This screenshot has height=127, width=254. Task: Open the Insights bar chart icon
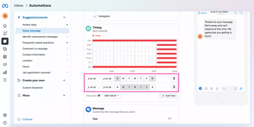coord(5,72)
